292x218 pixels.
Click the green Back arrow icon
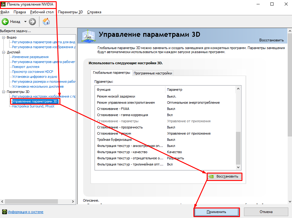5,22
